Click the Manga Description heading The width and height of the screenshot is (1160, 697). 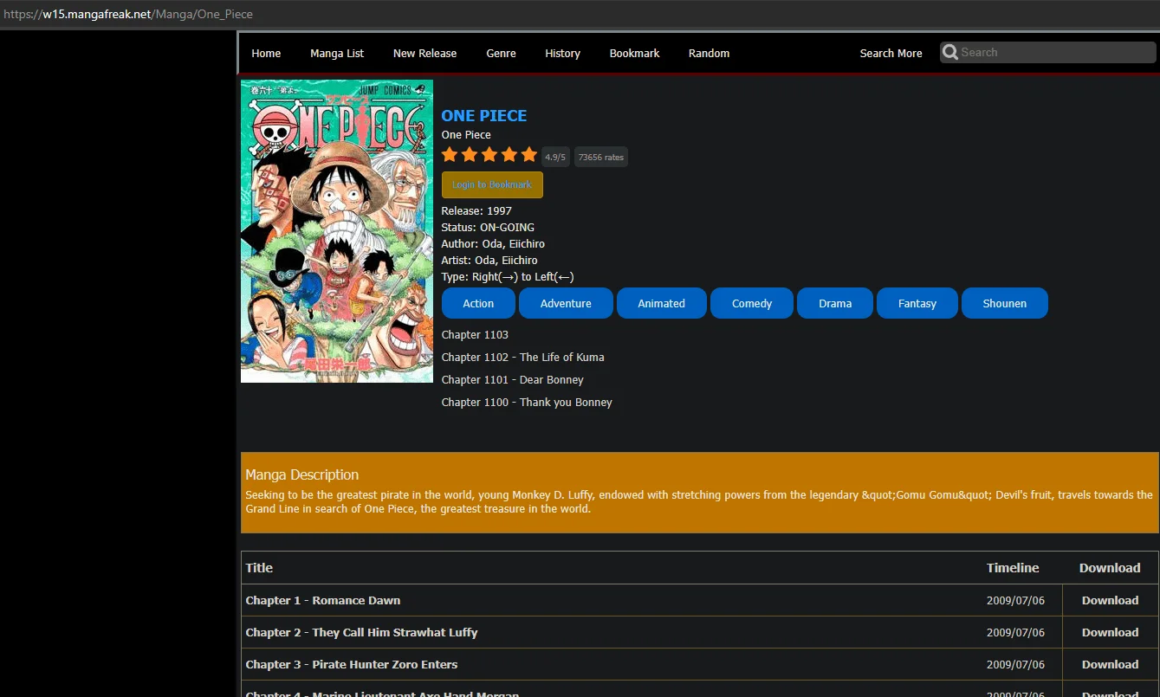tap(301, 474)
